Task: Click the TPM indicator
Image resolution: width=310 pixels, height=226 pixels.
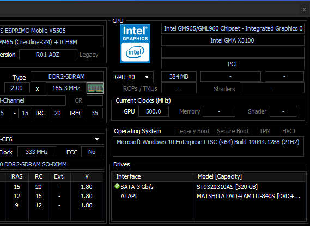Action: pyautogui.click(x=265, y=131)
